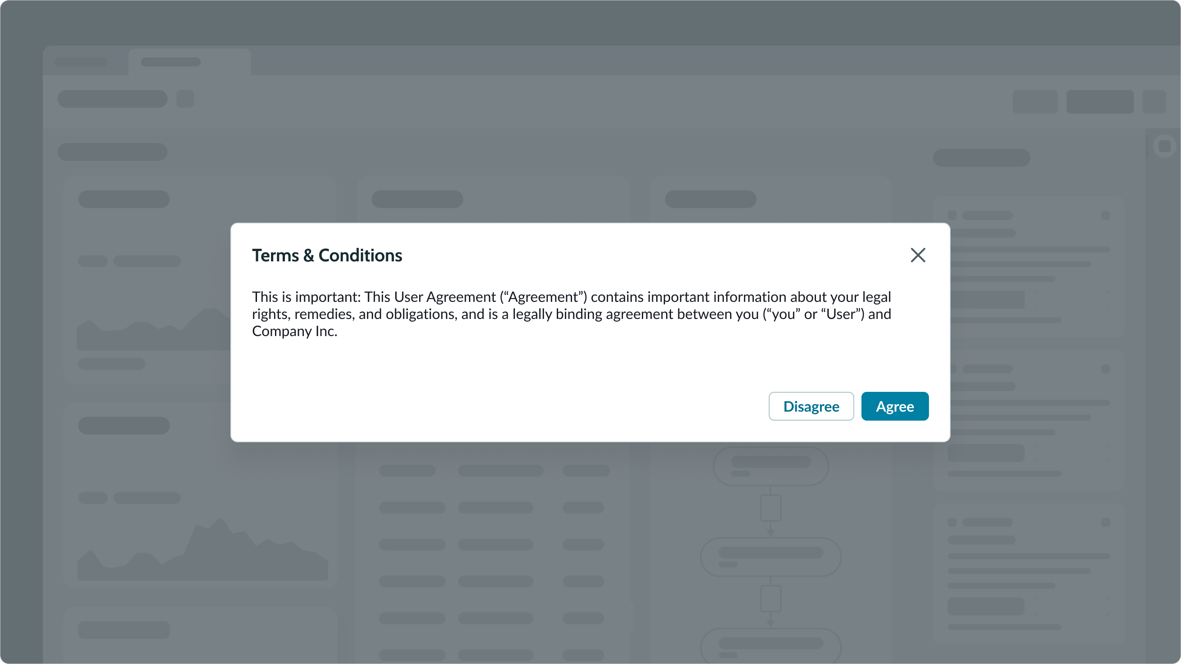The height and width of the screenshot is (664, 1181).
Task: Select the lower square node in the flowchart
Action: click(x=771, y=598)
